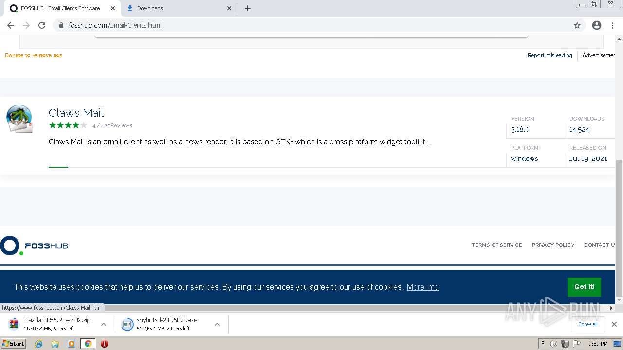Launch Internet Explorer from the taskbar
623x350 pixels.
click(38, 344)
